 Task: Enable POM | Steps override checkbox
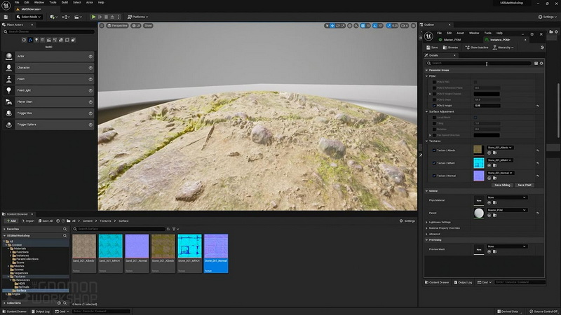pos(434,99)
